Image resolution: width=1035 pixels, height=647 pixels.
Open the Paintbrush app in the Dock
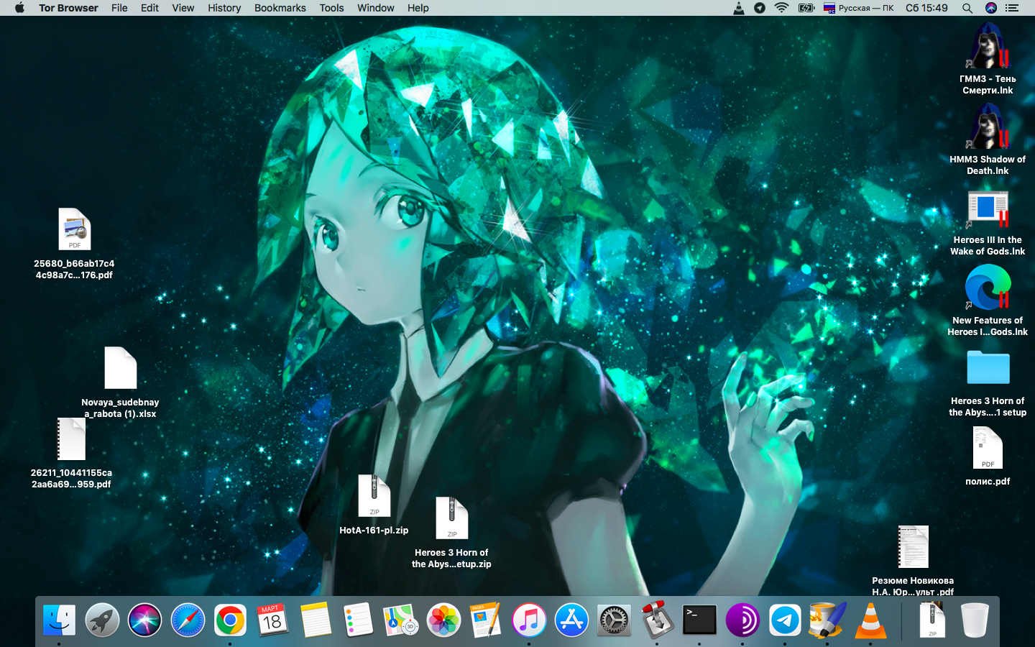(x=827, y=620)
